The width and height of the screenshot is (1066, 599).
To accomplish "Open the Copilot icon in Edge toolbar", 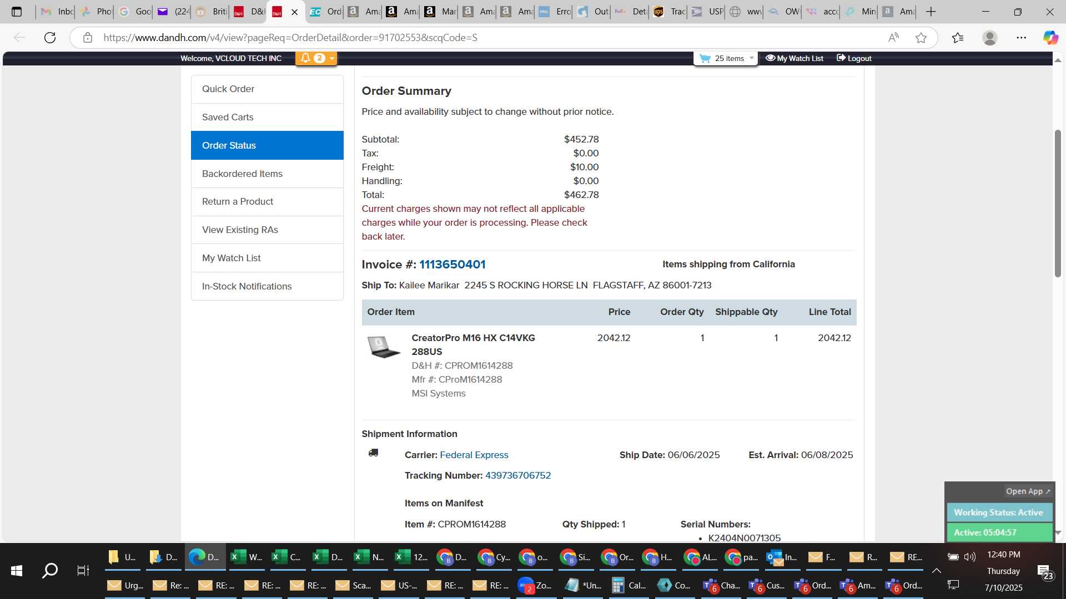I will click(x=1050, y=38).
